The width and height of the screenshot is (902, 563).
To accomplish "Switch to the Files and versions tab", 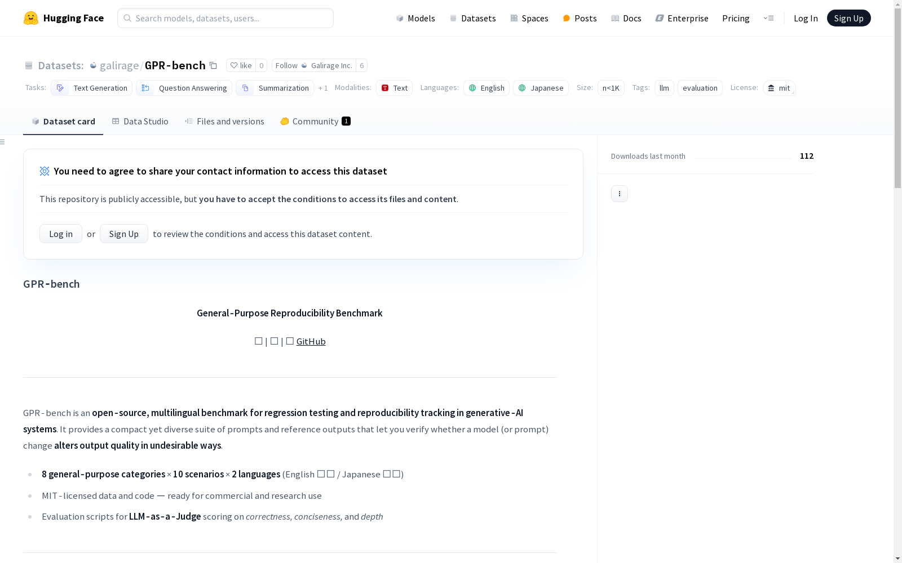I will click(x=224, y=121).
